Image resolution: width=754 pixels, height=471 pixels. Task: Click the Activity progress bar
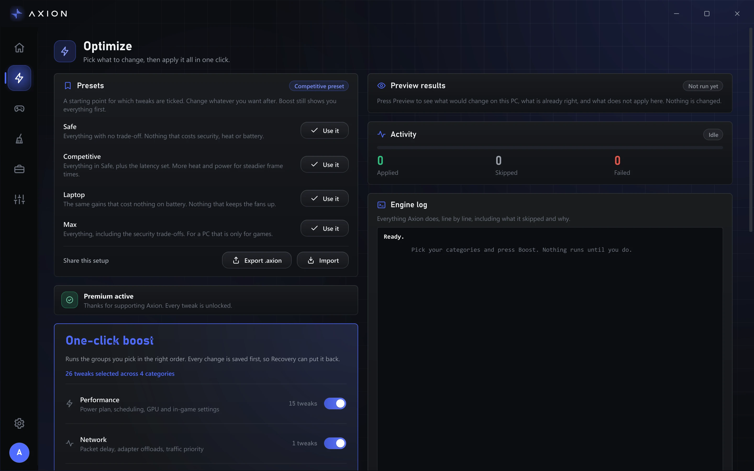(x=550, y=147)
